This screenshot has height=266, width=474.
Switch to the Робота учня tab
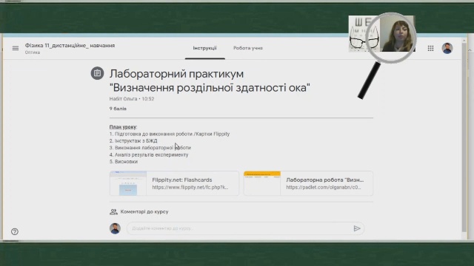coord(248,48)
